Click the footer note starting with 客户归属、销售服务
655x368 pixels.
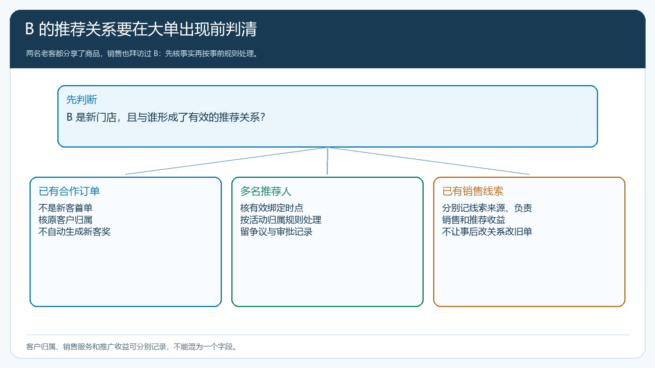tap(132, 347)
